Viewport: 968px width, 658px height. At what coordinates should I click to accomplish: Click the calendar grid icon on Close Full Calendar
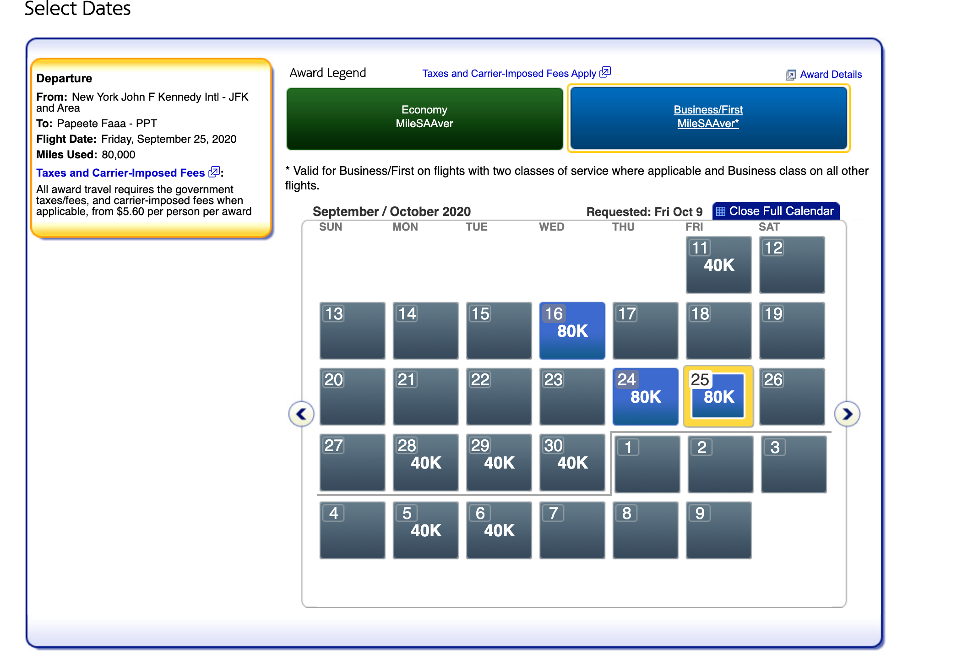pyautogui.click(x=721, y=211)
